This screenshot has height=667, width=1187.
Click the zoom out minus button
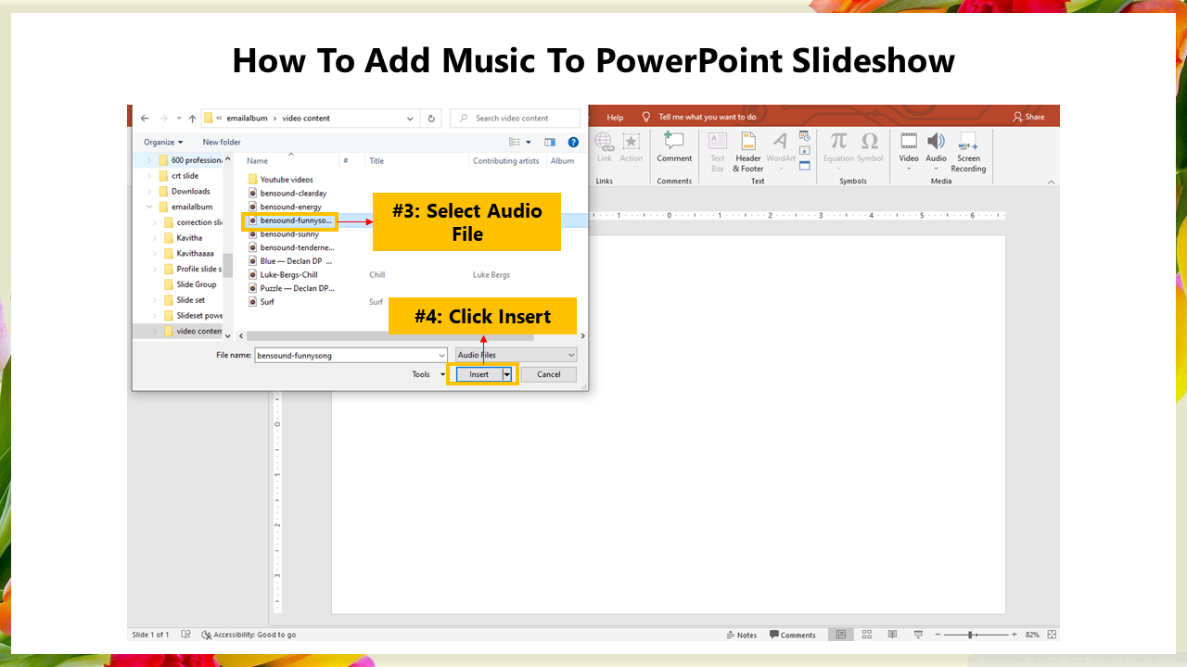[937, 635]
